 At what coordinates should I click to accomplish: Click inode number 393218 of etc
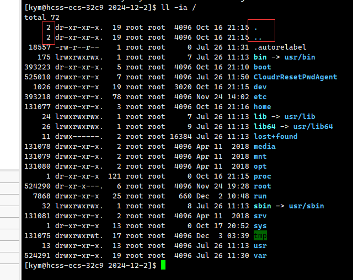(38, 96)
